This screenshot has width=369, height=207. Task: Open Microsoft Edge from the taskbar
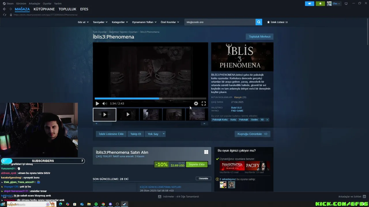pos(61,204)
